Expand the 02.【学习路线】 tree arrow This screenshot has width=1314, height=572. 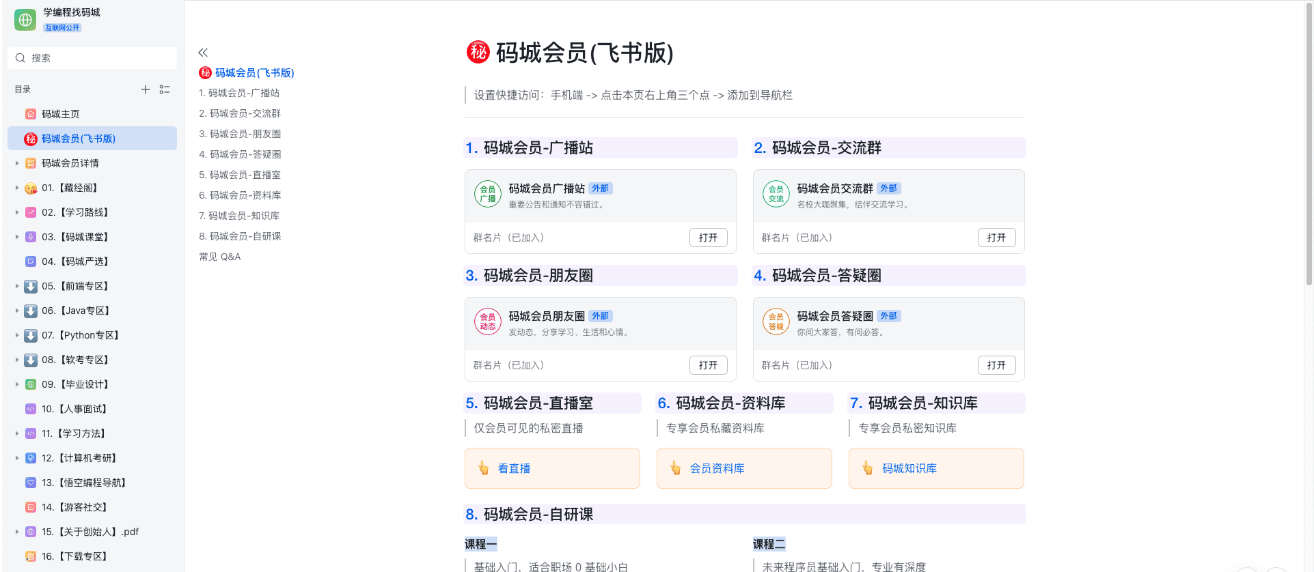coord(17,212)
